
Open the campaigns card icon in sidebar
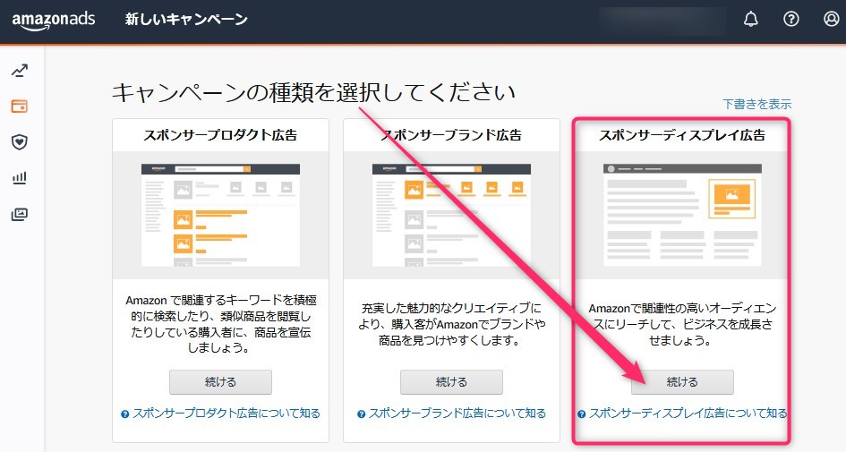pyautogui.click(x=20, y=107)
